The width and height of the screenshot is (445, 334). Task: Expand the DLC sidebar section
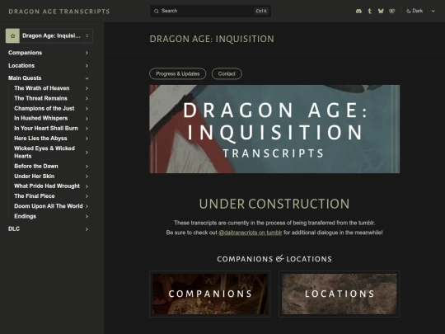tap(49, 229)
